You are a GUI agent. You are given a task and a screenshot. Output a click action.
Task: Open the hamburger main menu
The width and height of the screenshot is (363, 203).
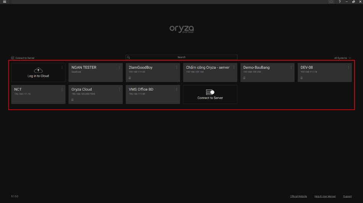pos(5,2)
